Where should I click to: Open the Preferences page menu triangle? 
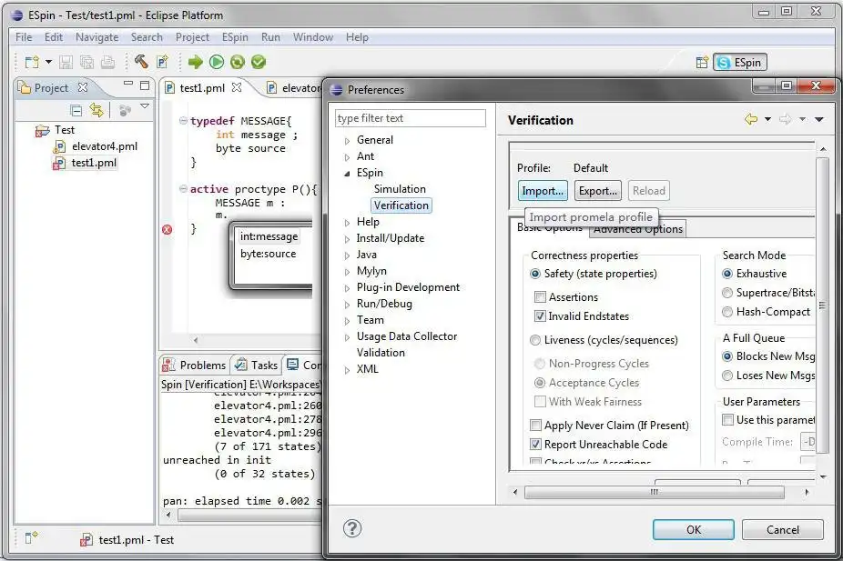pyautogui.click(x=819, y=119)
